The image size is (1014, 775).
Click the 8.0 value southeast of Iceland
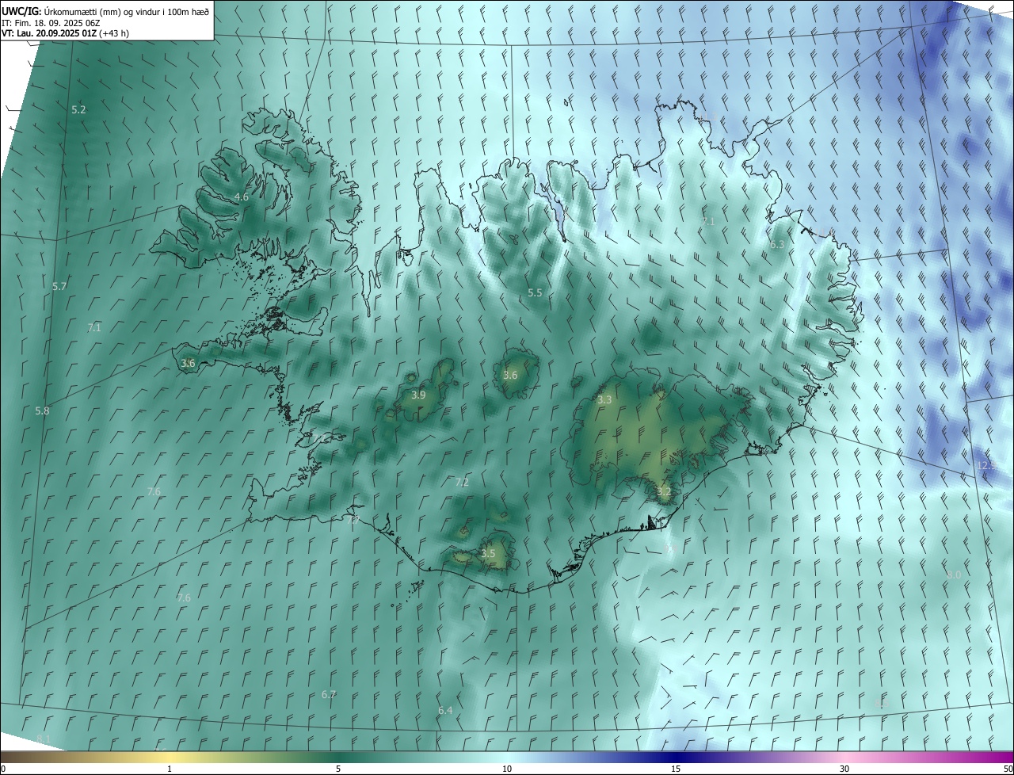[954, 574]
